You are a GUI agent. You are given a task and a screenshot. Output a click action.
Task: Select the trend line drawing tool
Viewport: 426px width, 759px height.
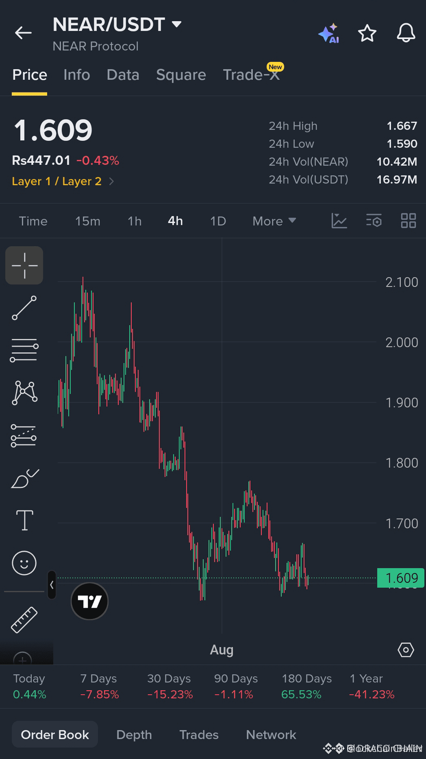24,308
